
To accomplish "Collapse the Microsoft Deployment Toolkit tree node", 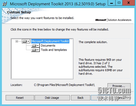I will 17,41.
